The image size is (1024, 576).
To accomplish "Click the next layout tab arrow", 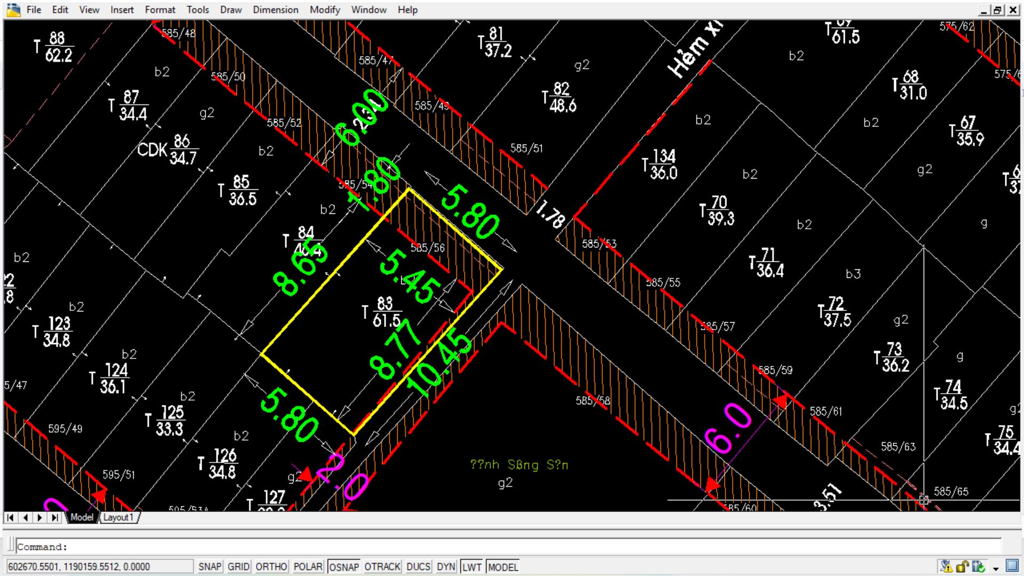I will 40,517.
